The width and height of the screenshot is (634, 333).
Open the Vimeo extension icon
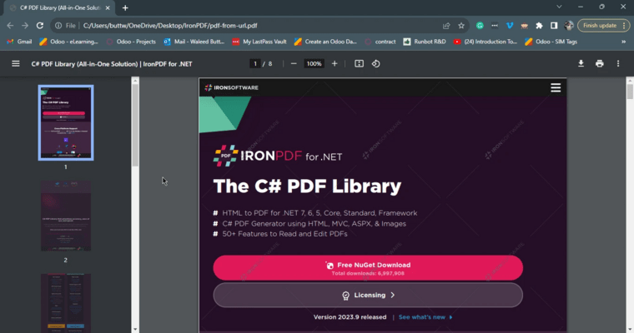[x=510, y=26]
